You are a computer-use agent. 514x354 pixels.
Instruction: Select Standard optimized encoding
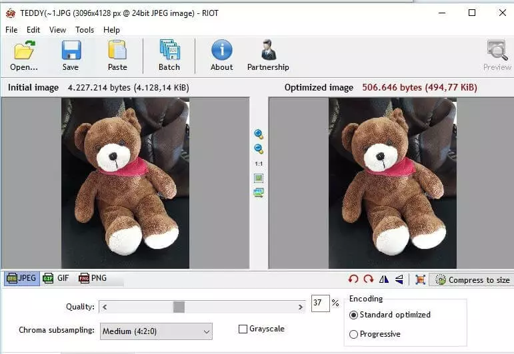click(353, 315)
